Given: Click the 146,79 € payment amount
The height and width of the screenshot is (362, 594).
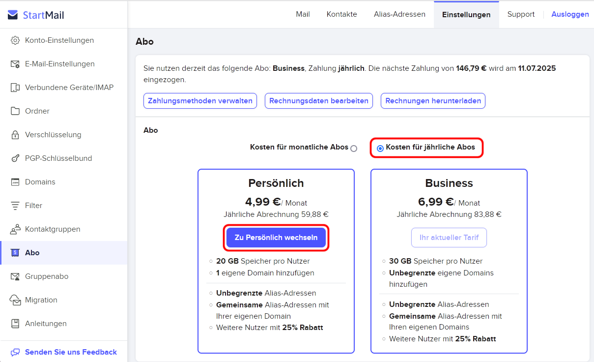Looking at the screenshot, I should pos(471,68).
